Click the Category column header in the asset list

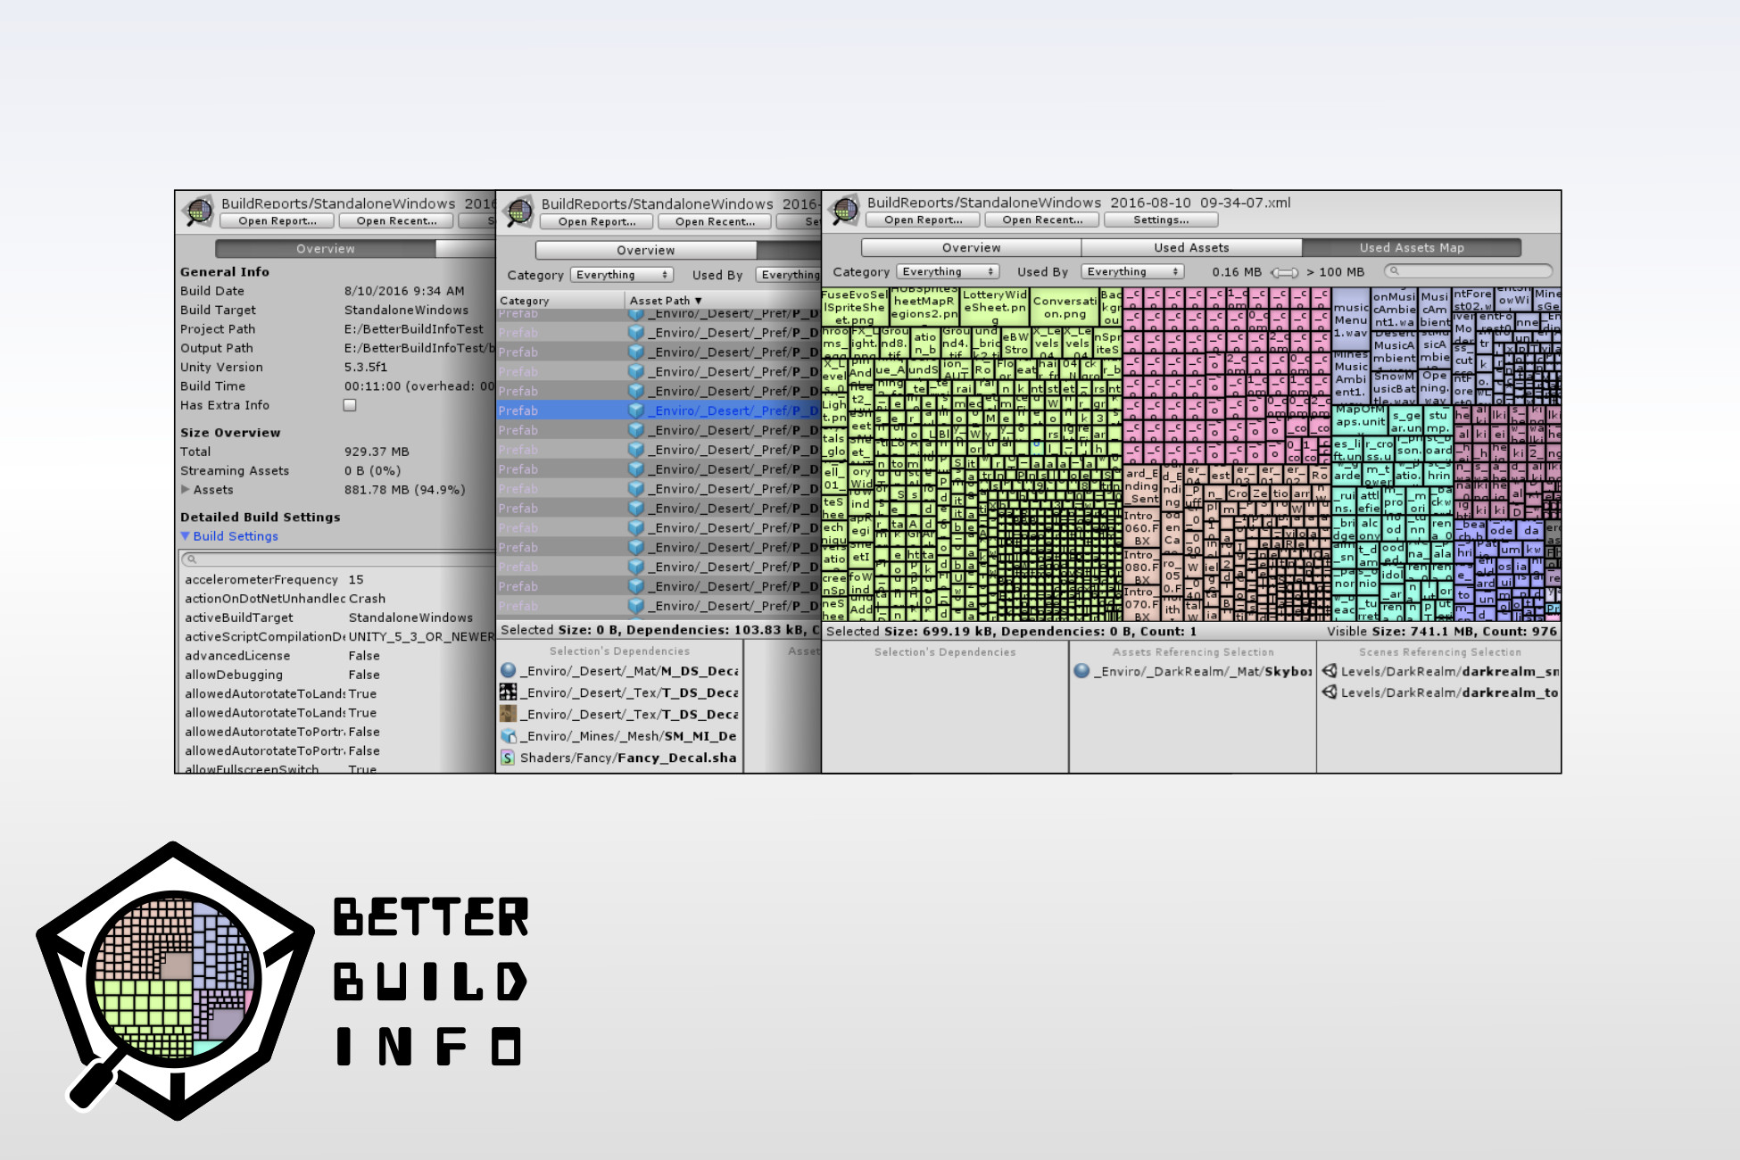559,301
